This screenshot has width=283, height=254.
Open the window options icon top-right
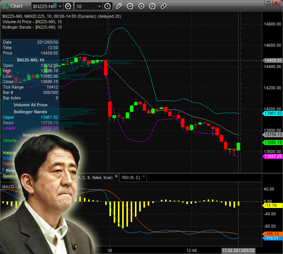[x=269, y=3]
